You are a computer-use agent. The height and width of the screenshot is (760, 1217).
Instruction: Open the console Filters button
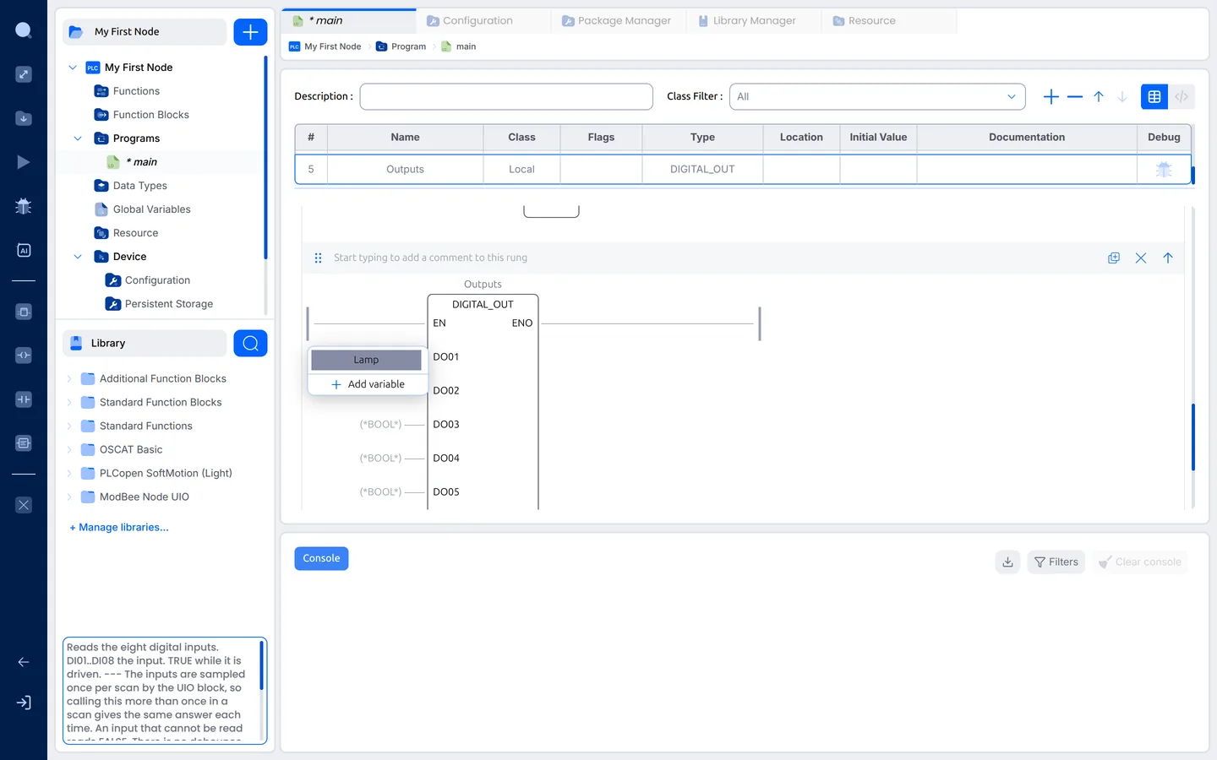coord(1056,562)
